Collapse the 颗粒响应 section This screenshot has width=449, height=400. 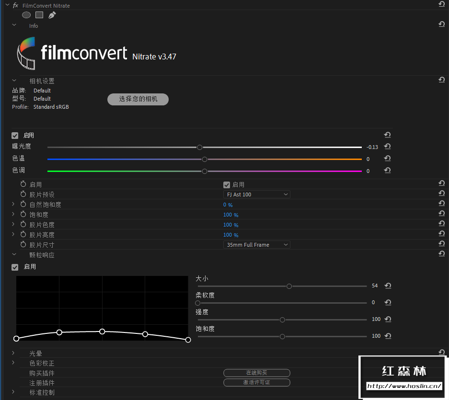[14, 254]
